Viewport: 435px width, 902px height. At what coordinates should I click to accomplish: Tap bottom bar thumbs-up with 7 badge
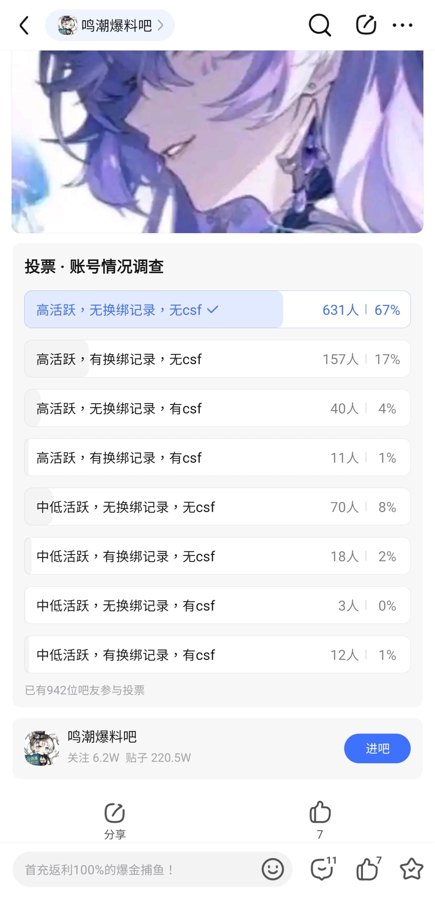coord(368,869)
